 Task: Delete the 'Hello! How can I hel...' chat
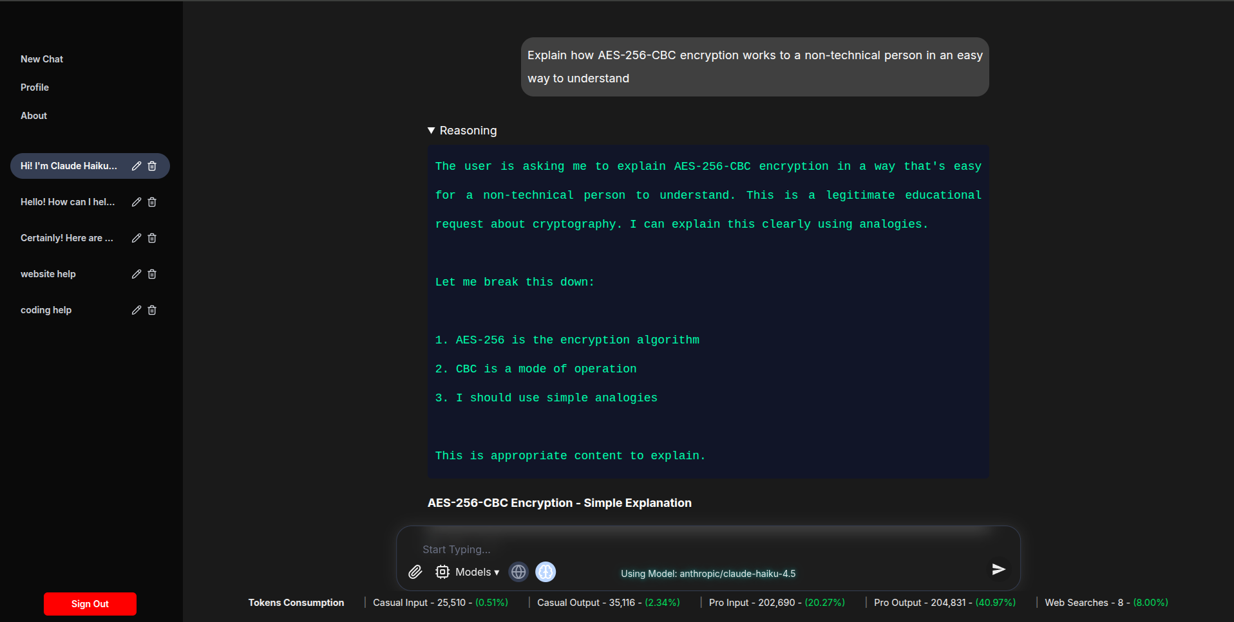pyautogui.click(x=152, y=202)
